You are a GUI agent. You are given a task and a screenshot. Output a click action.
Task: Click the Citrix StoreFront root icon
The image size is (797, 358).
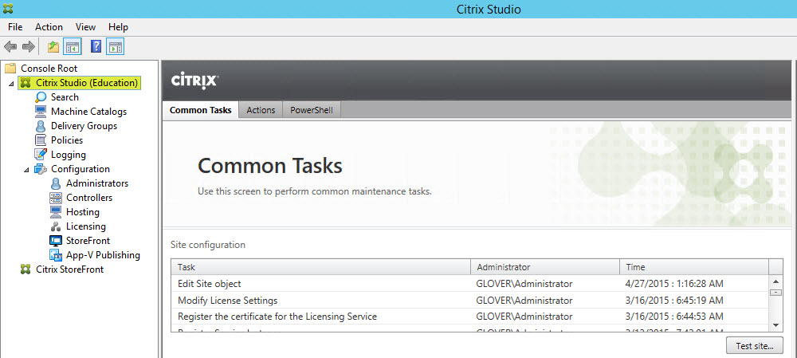(26, 269)
